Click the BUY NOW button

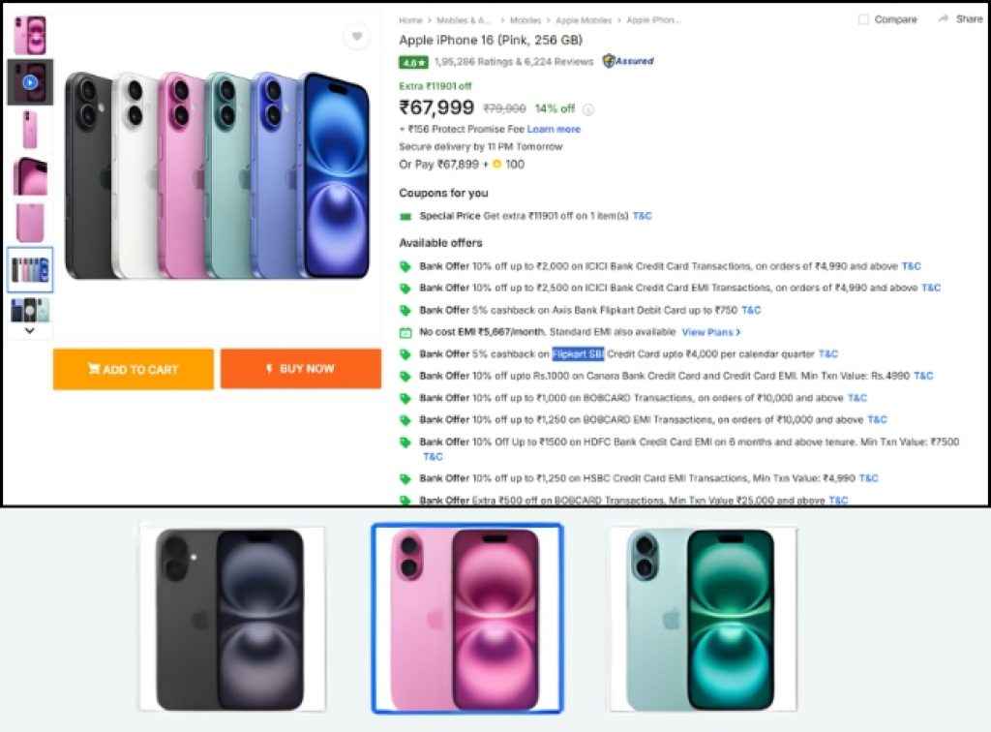pos(301,368)
